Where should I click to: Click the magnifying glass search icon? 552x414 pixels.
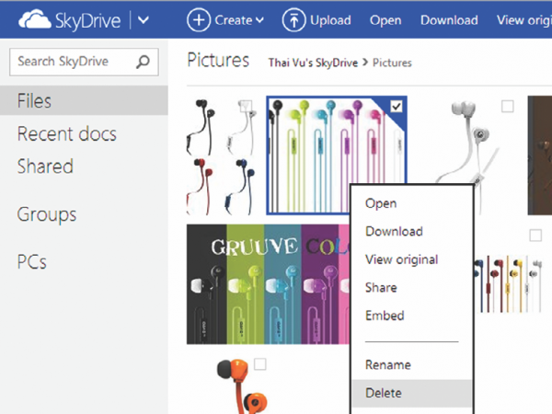143,62
